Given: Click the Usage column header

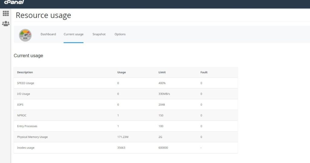Looking at the screenshot, I should (x=121, y=72).
